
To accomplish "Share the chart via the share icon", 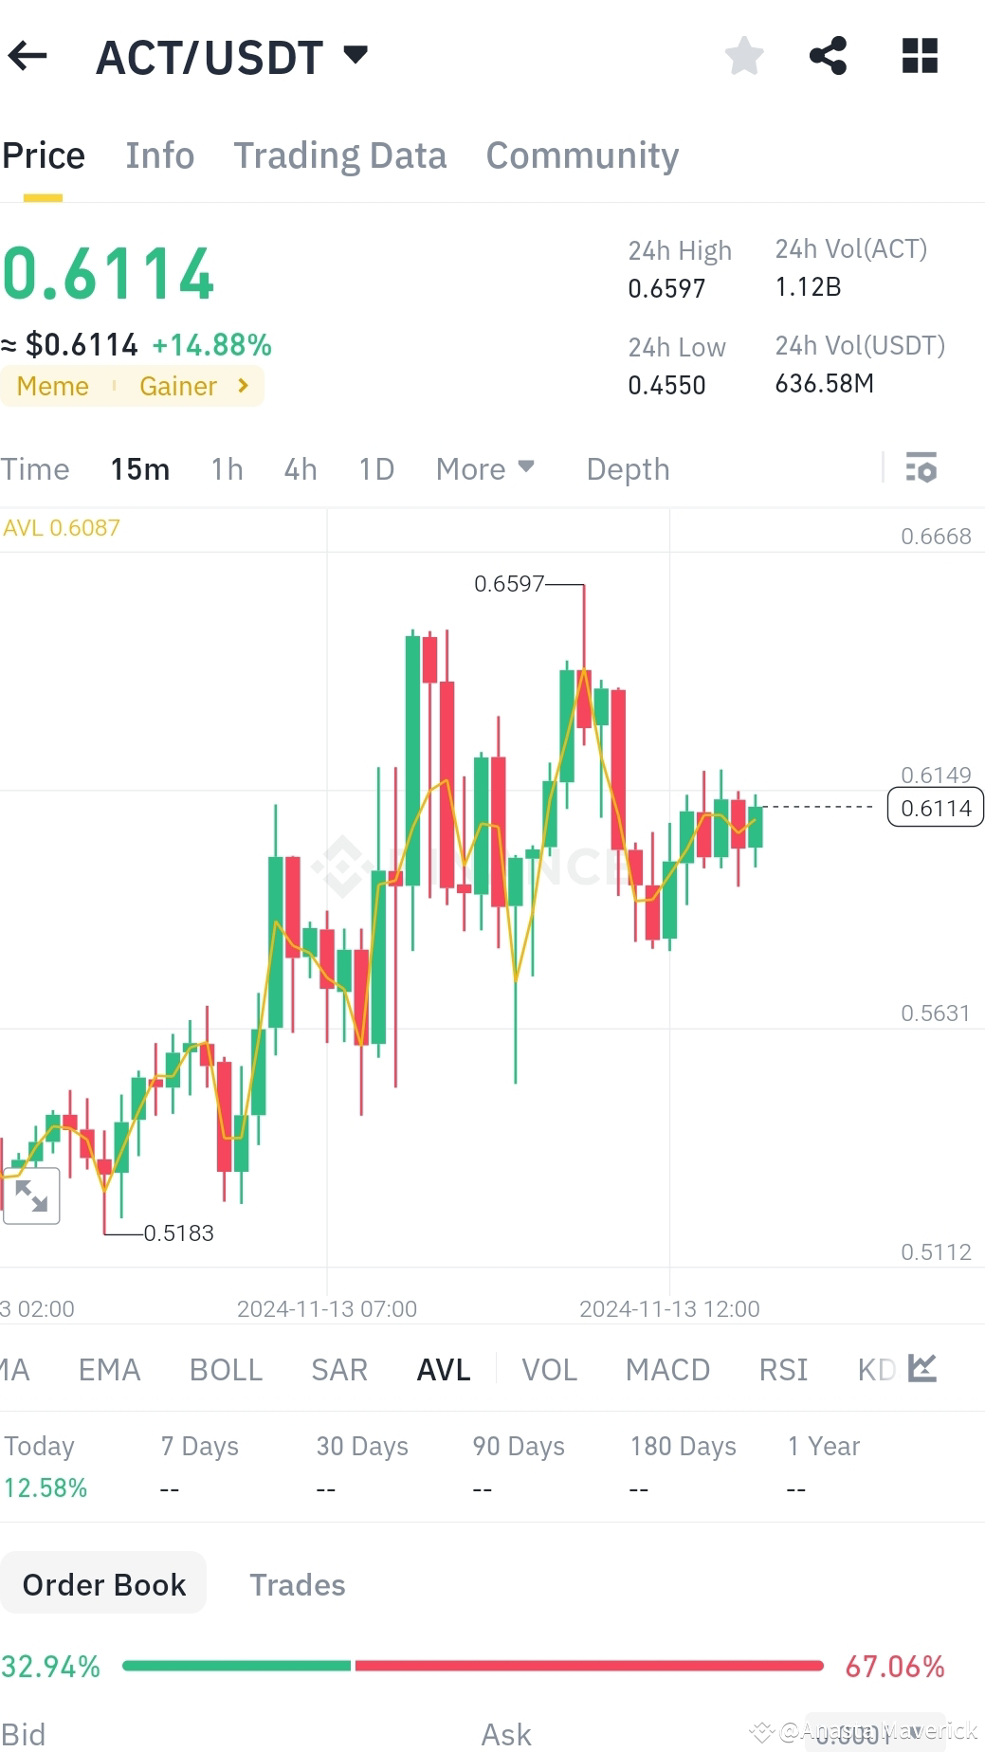I will coord(828,56).
